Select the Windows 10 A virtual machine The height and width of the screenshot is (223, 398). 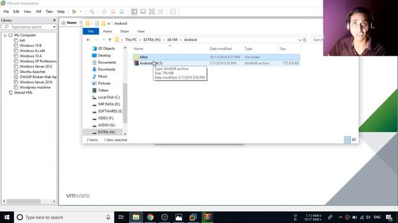click(30, 56)
